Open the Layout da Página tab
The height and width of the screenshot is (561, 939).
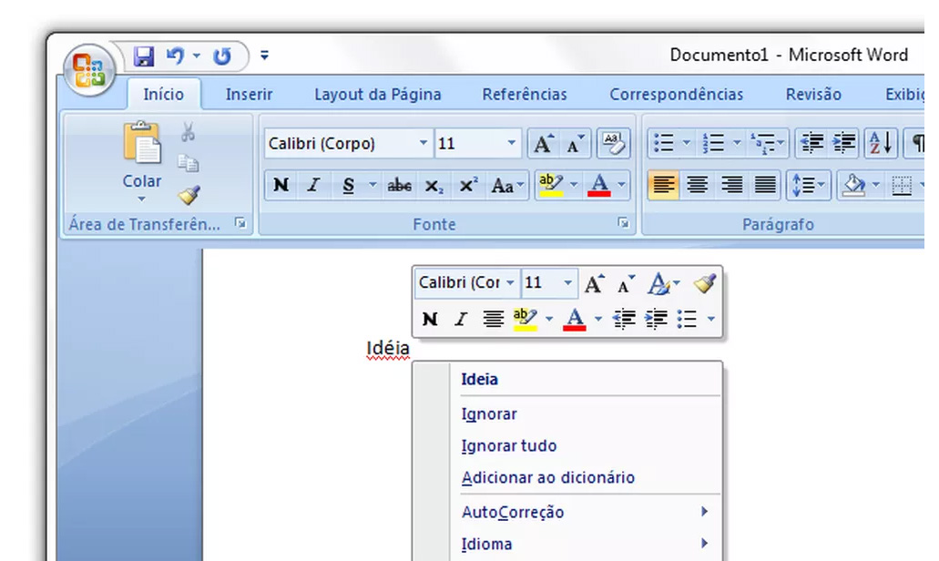377,95
